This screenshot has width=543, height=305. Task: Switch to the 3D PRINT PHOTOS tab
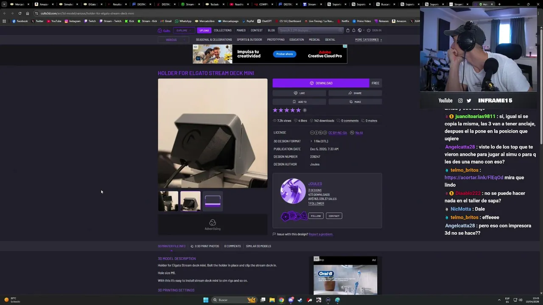click(x=205, y=246)
